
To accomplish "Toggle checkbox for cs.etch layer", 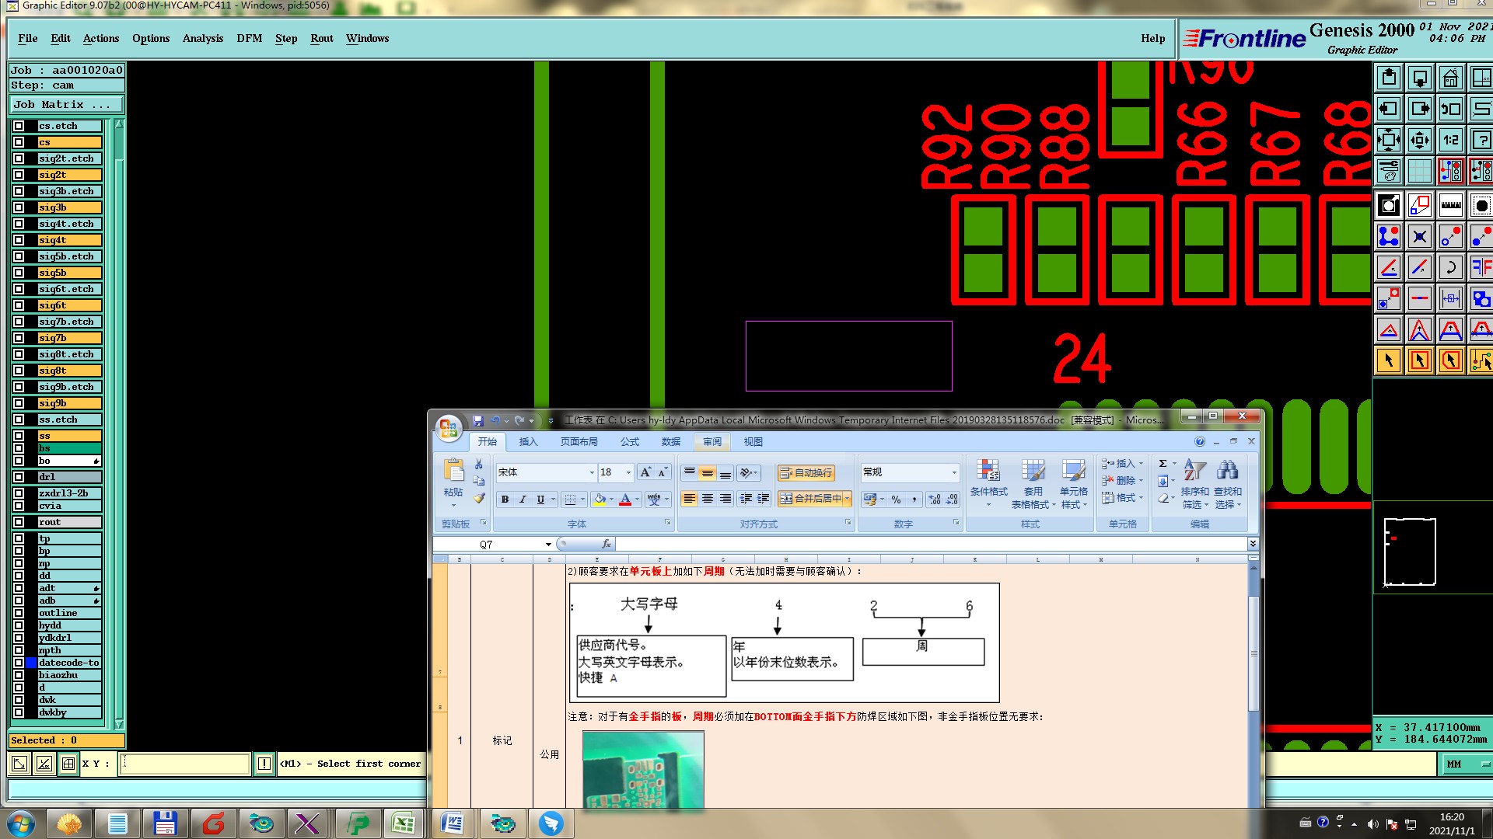I will (x=19, y=126).
